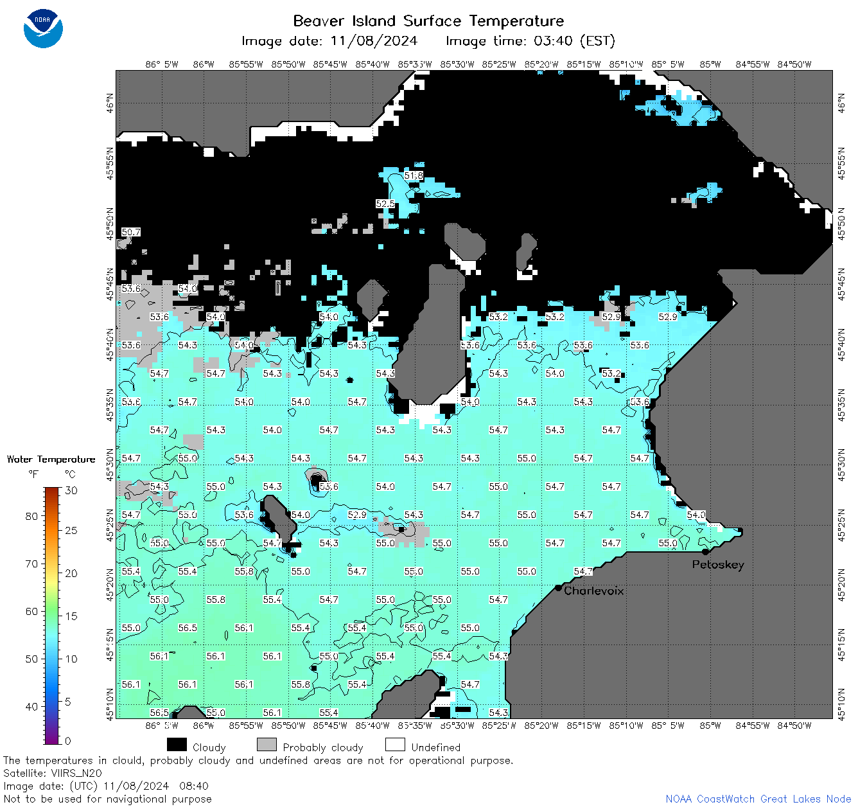Click the Probably cloudy legend label
The height and width of the screenshot is (809, 858).
tap(323, 747)
